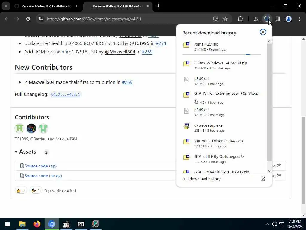Open File Explorer from taskbar
This screenshot has width=306, height=230.
pos(22,224)
